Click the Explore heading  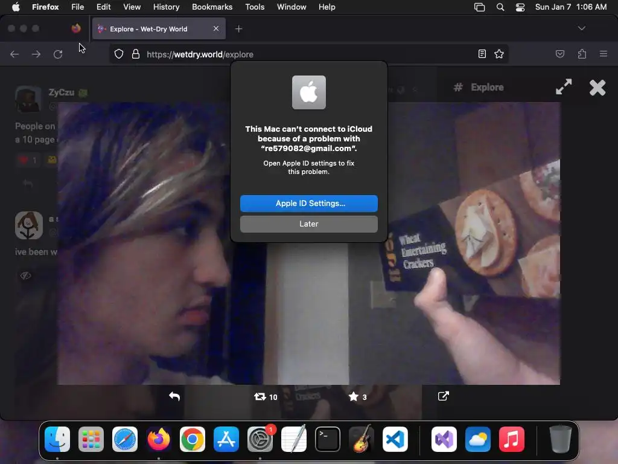487,87
